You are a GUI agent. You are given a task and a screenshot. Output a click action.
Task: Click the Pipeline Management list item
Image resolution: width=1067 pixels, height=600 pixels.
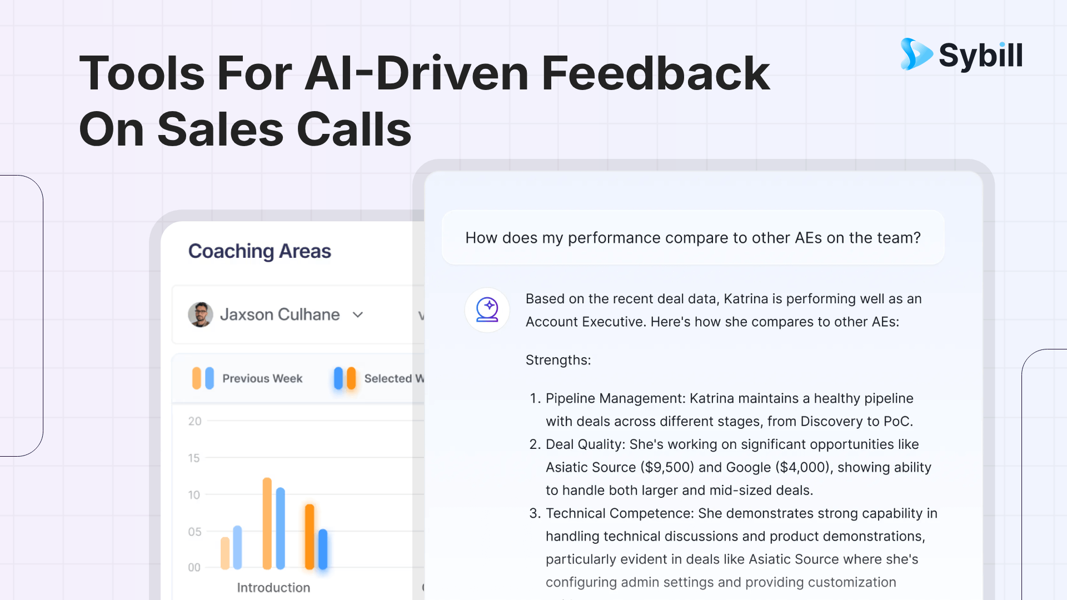pyautogui.click(x=730, y=410)
